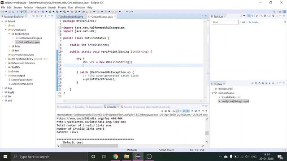Collapse the src/test/java folder

[6, 30]
